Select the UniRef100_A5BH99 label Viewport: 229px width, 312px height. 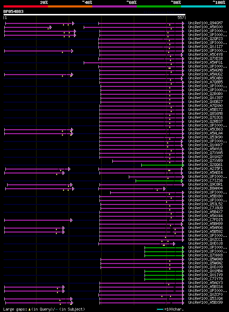[x=205, y=224]
